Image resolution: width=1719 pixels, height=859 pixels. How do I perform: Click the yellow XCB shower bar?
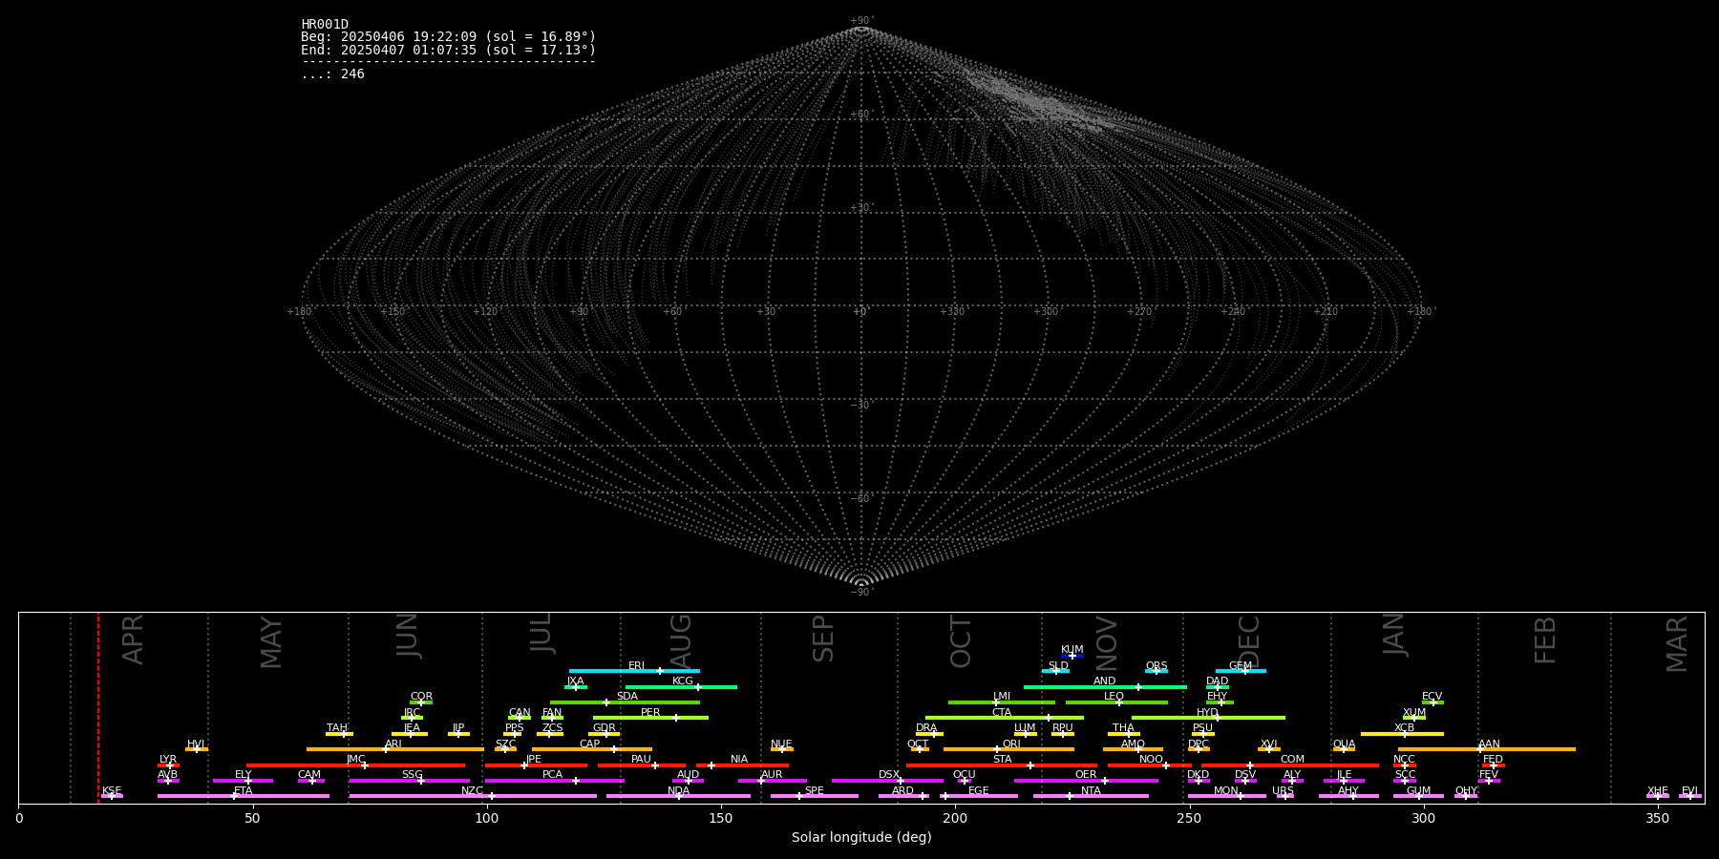[1402, 734]
